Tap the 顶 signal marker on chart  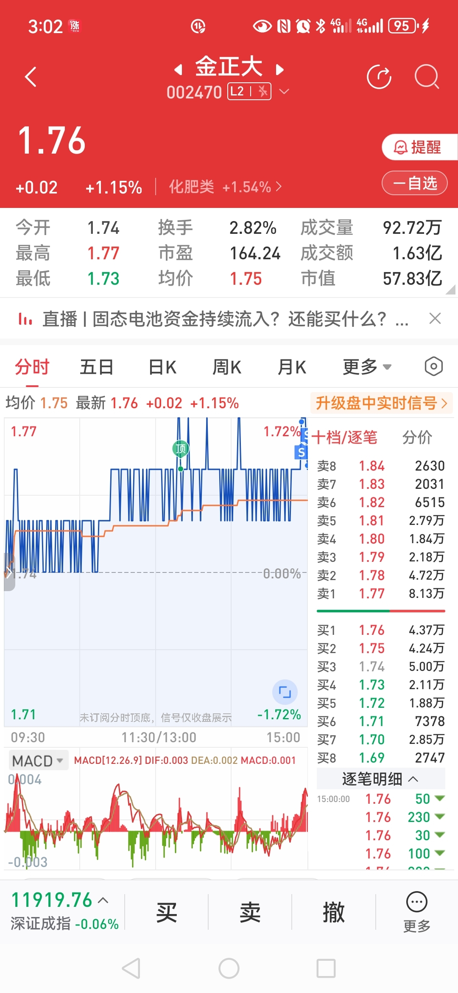[x=181, y=449]
